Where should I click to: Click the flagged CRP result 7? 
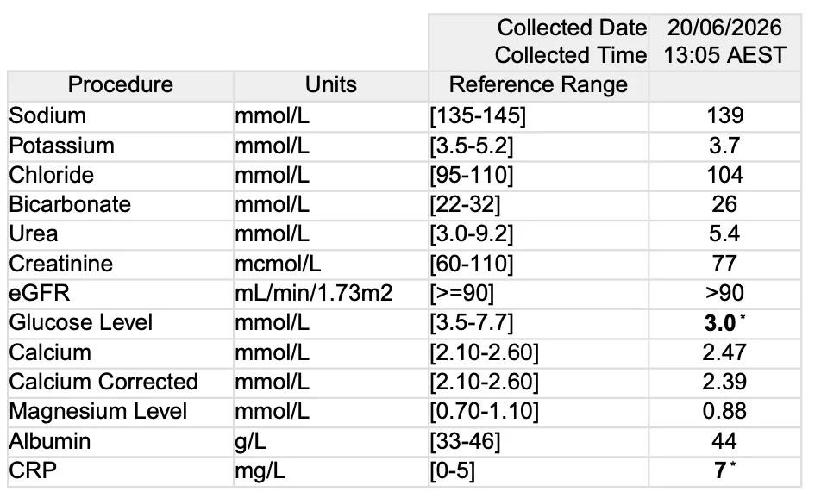720,470
